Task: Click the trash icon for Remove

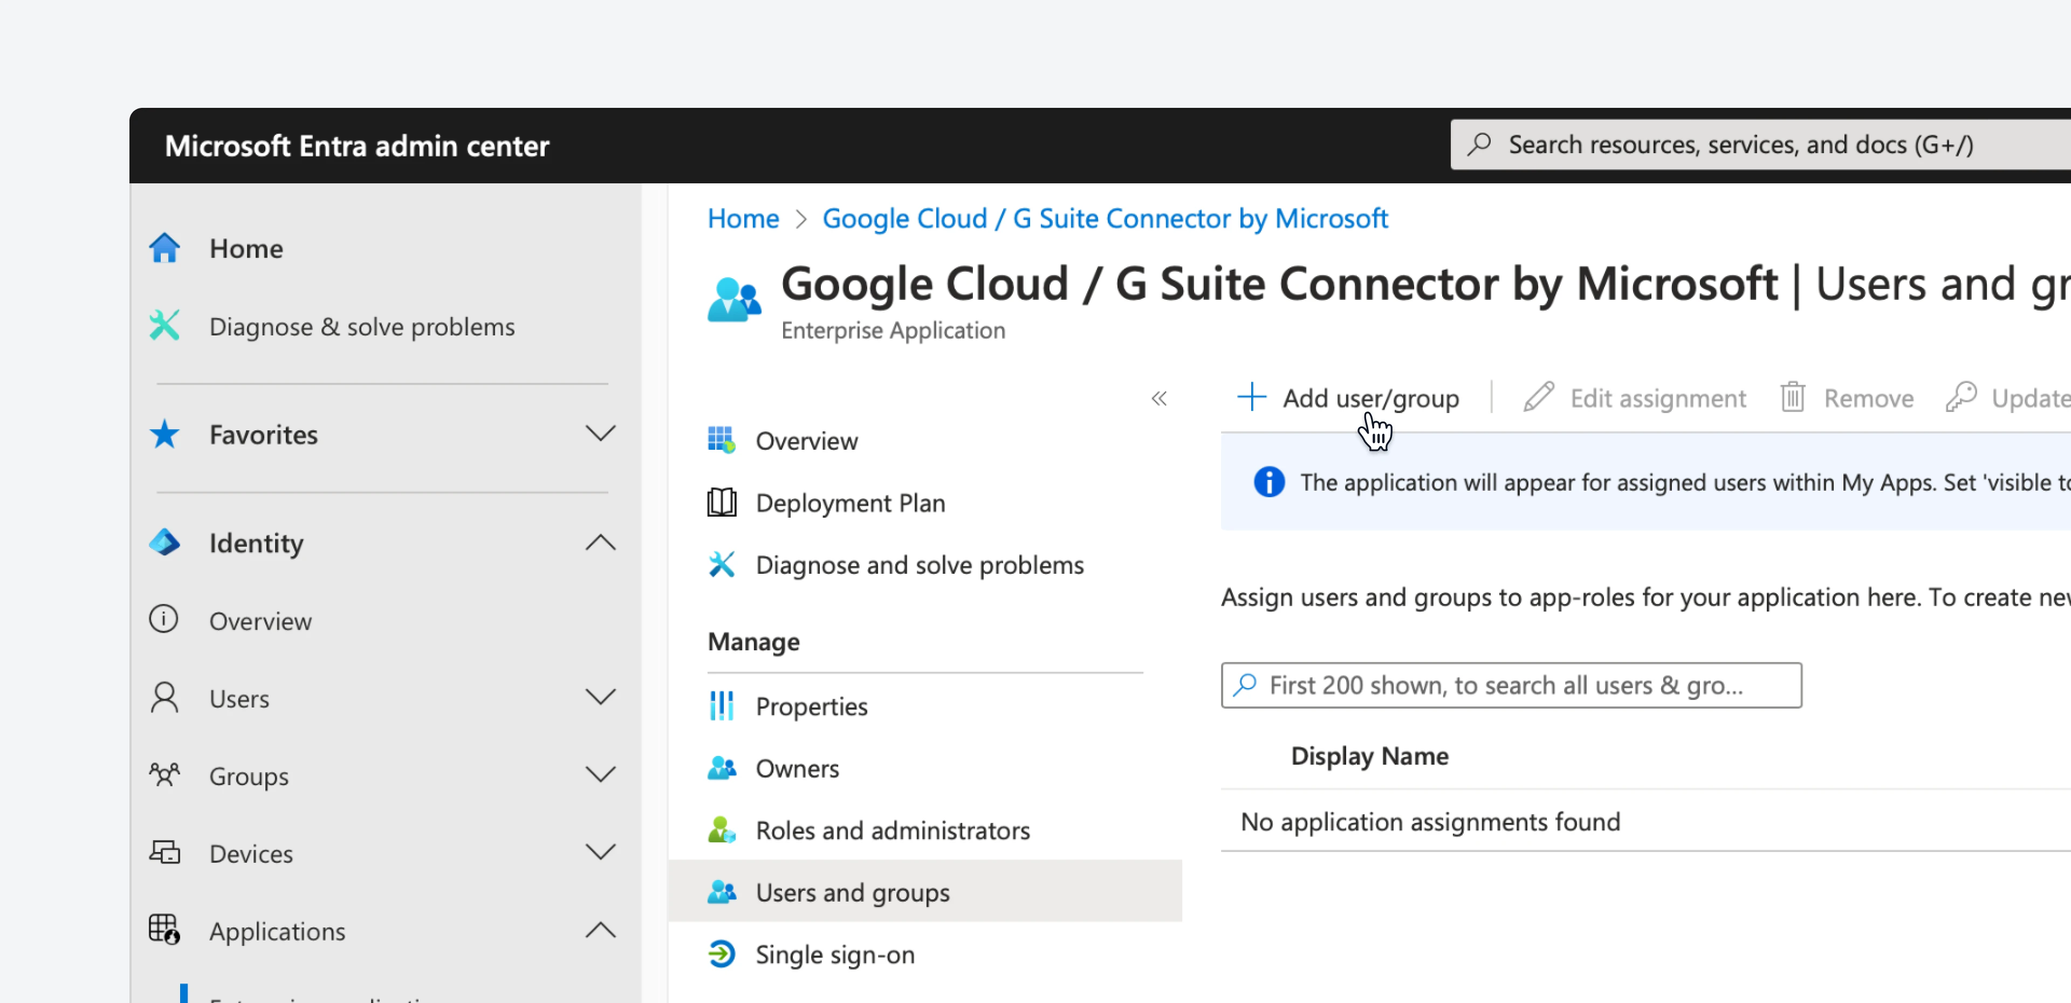Action: click(1793, 397)
